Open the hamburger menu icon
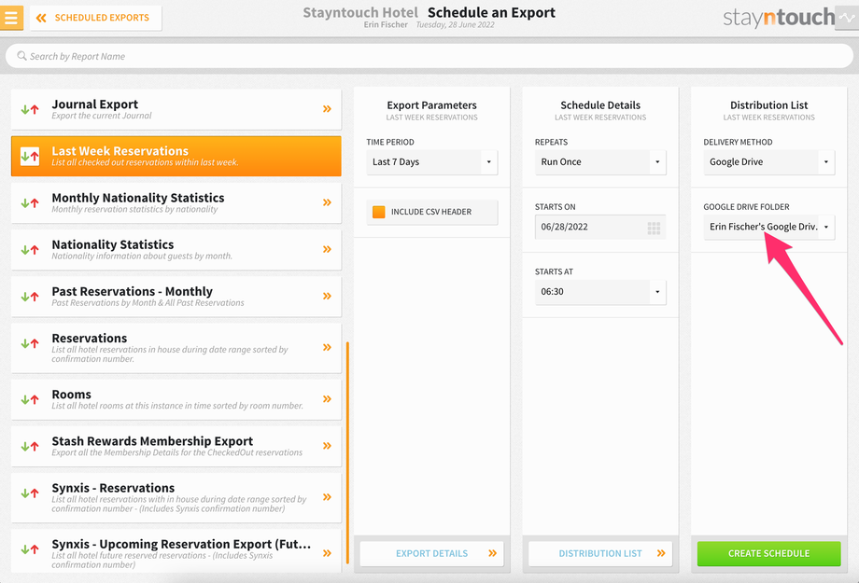 click(11, 18)
